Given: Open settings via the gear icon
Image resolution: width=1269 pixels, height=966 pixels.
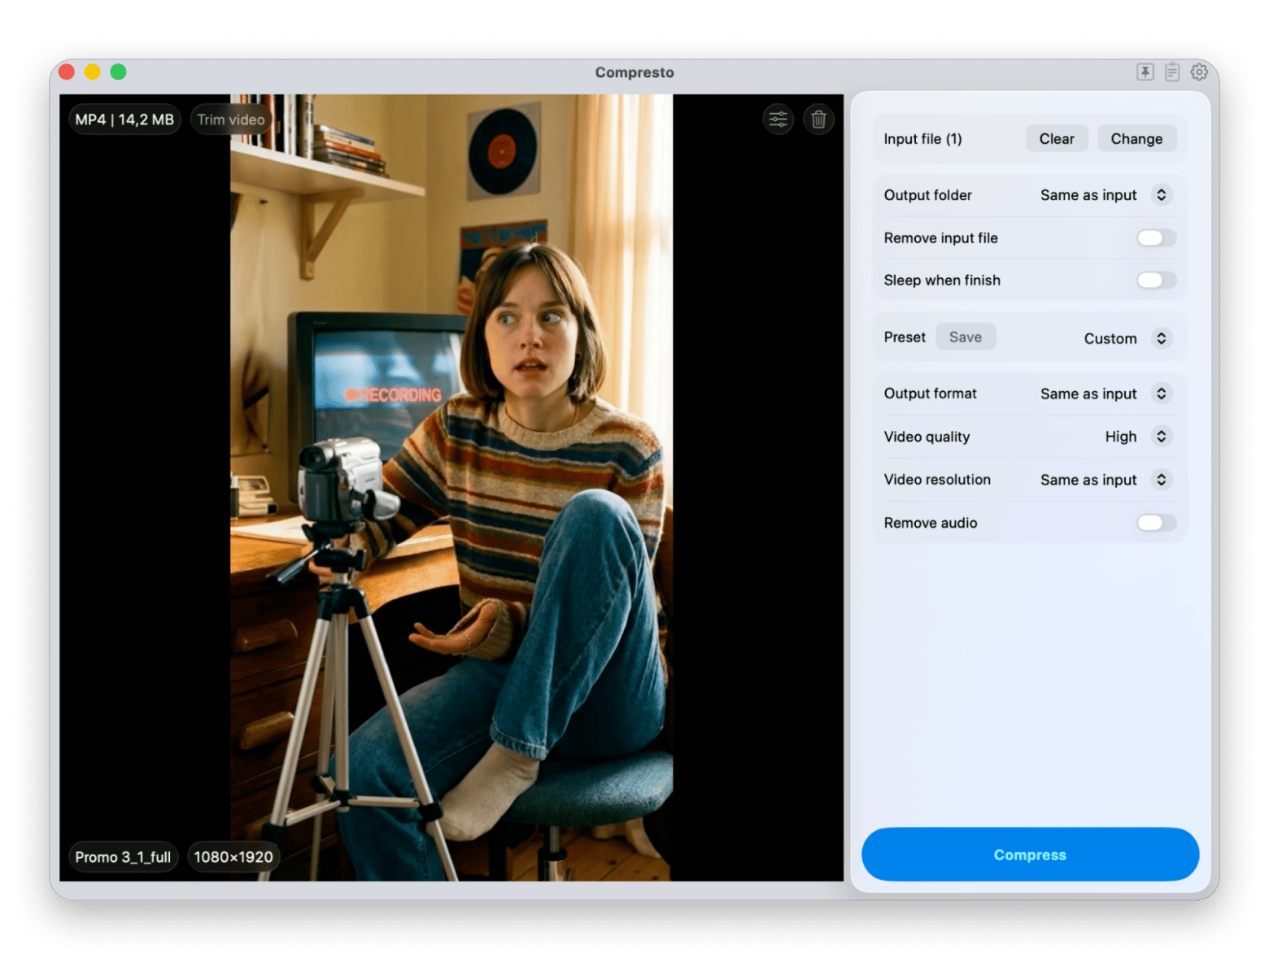Looking at the screenshot, I should pyautogui.click(x=1199, y=72).
